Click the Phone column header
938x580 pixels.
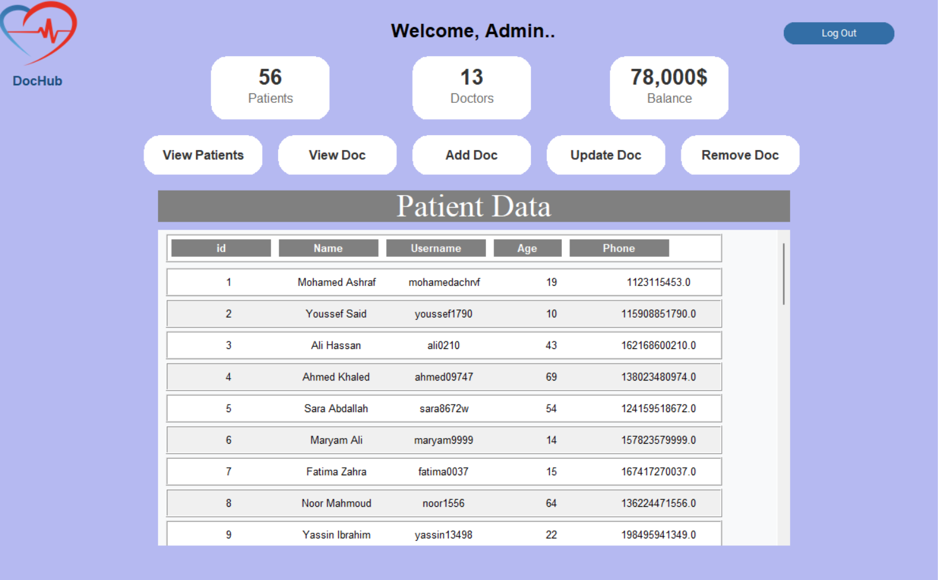pyautogui.click(x=619, y=248)
